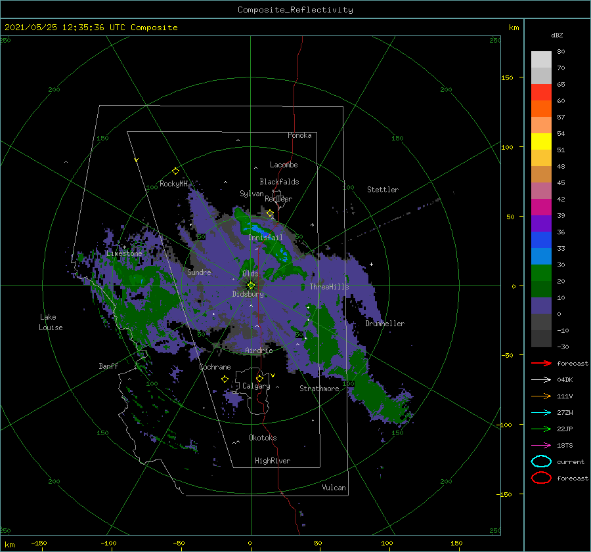Image resolution: width=591 pixels, height=552 pixels.
Task: Click the -150 tick on bottom axis
Action: [39, 543]
